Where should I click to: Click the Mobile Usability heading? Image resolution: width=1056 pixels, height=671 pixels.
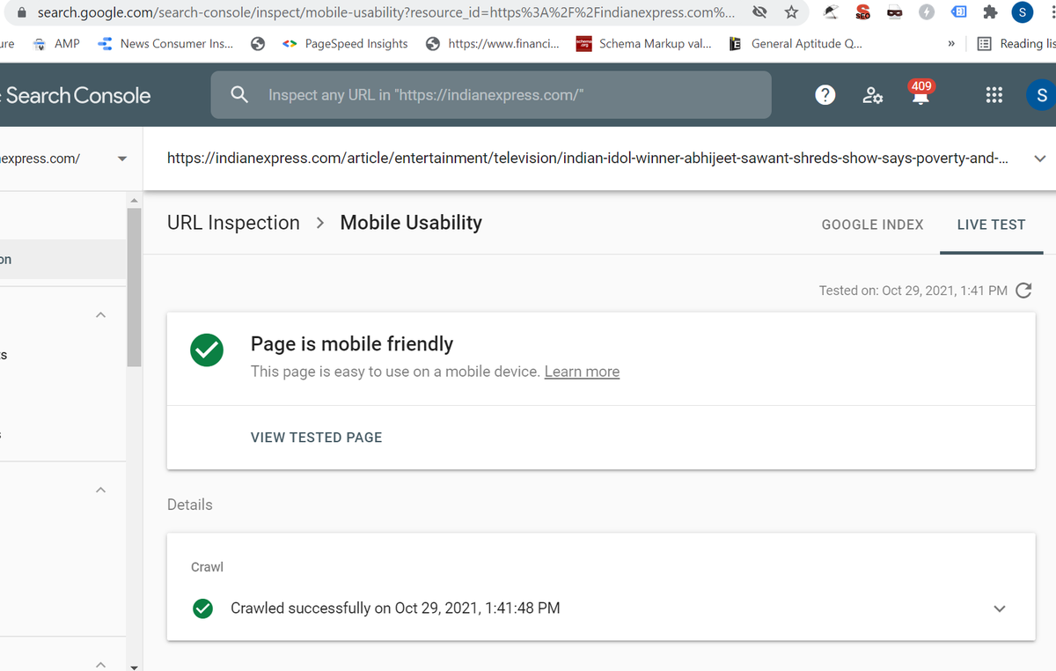click(411, 223)
